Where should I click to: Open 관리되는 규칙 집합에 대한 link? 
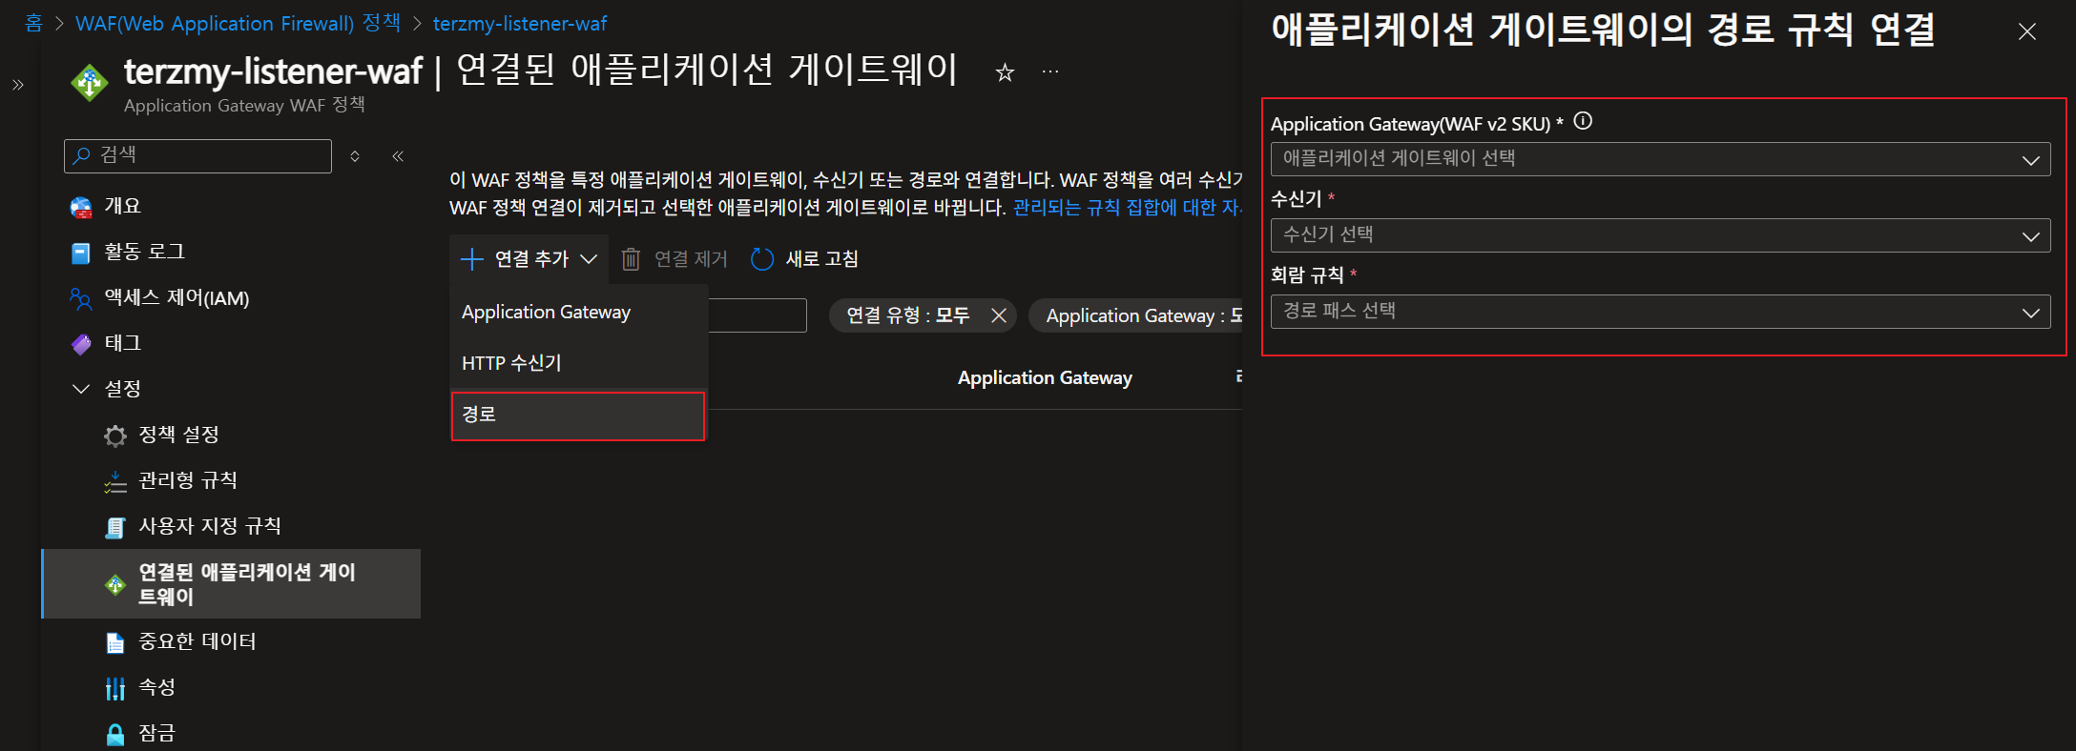[1127, 208]
